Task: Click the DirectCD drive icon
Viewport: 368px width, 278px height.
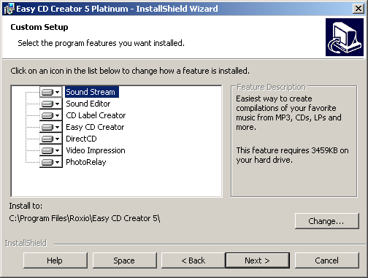Action: coord(47,139)
